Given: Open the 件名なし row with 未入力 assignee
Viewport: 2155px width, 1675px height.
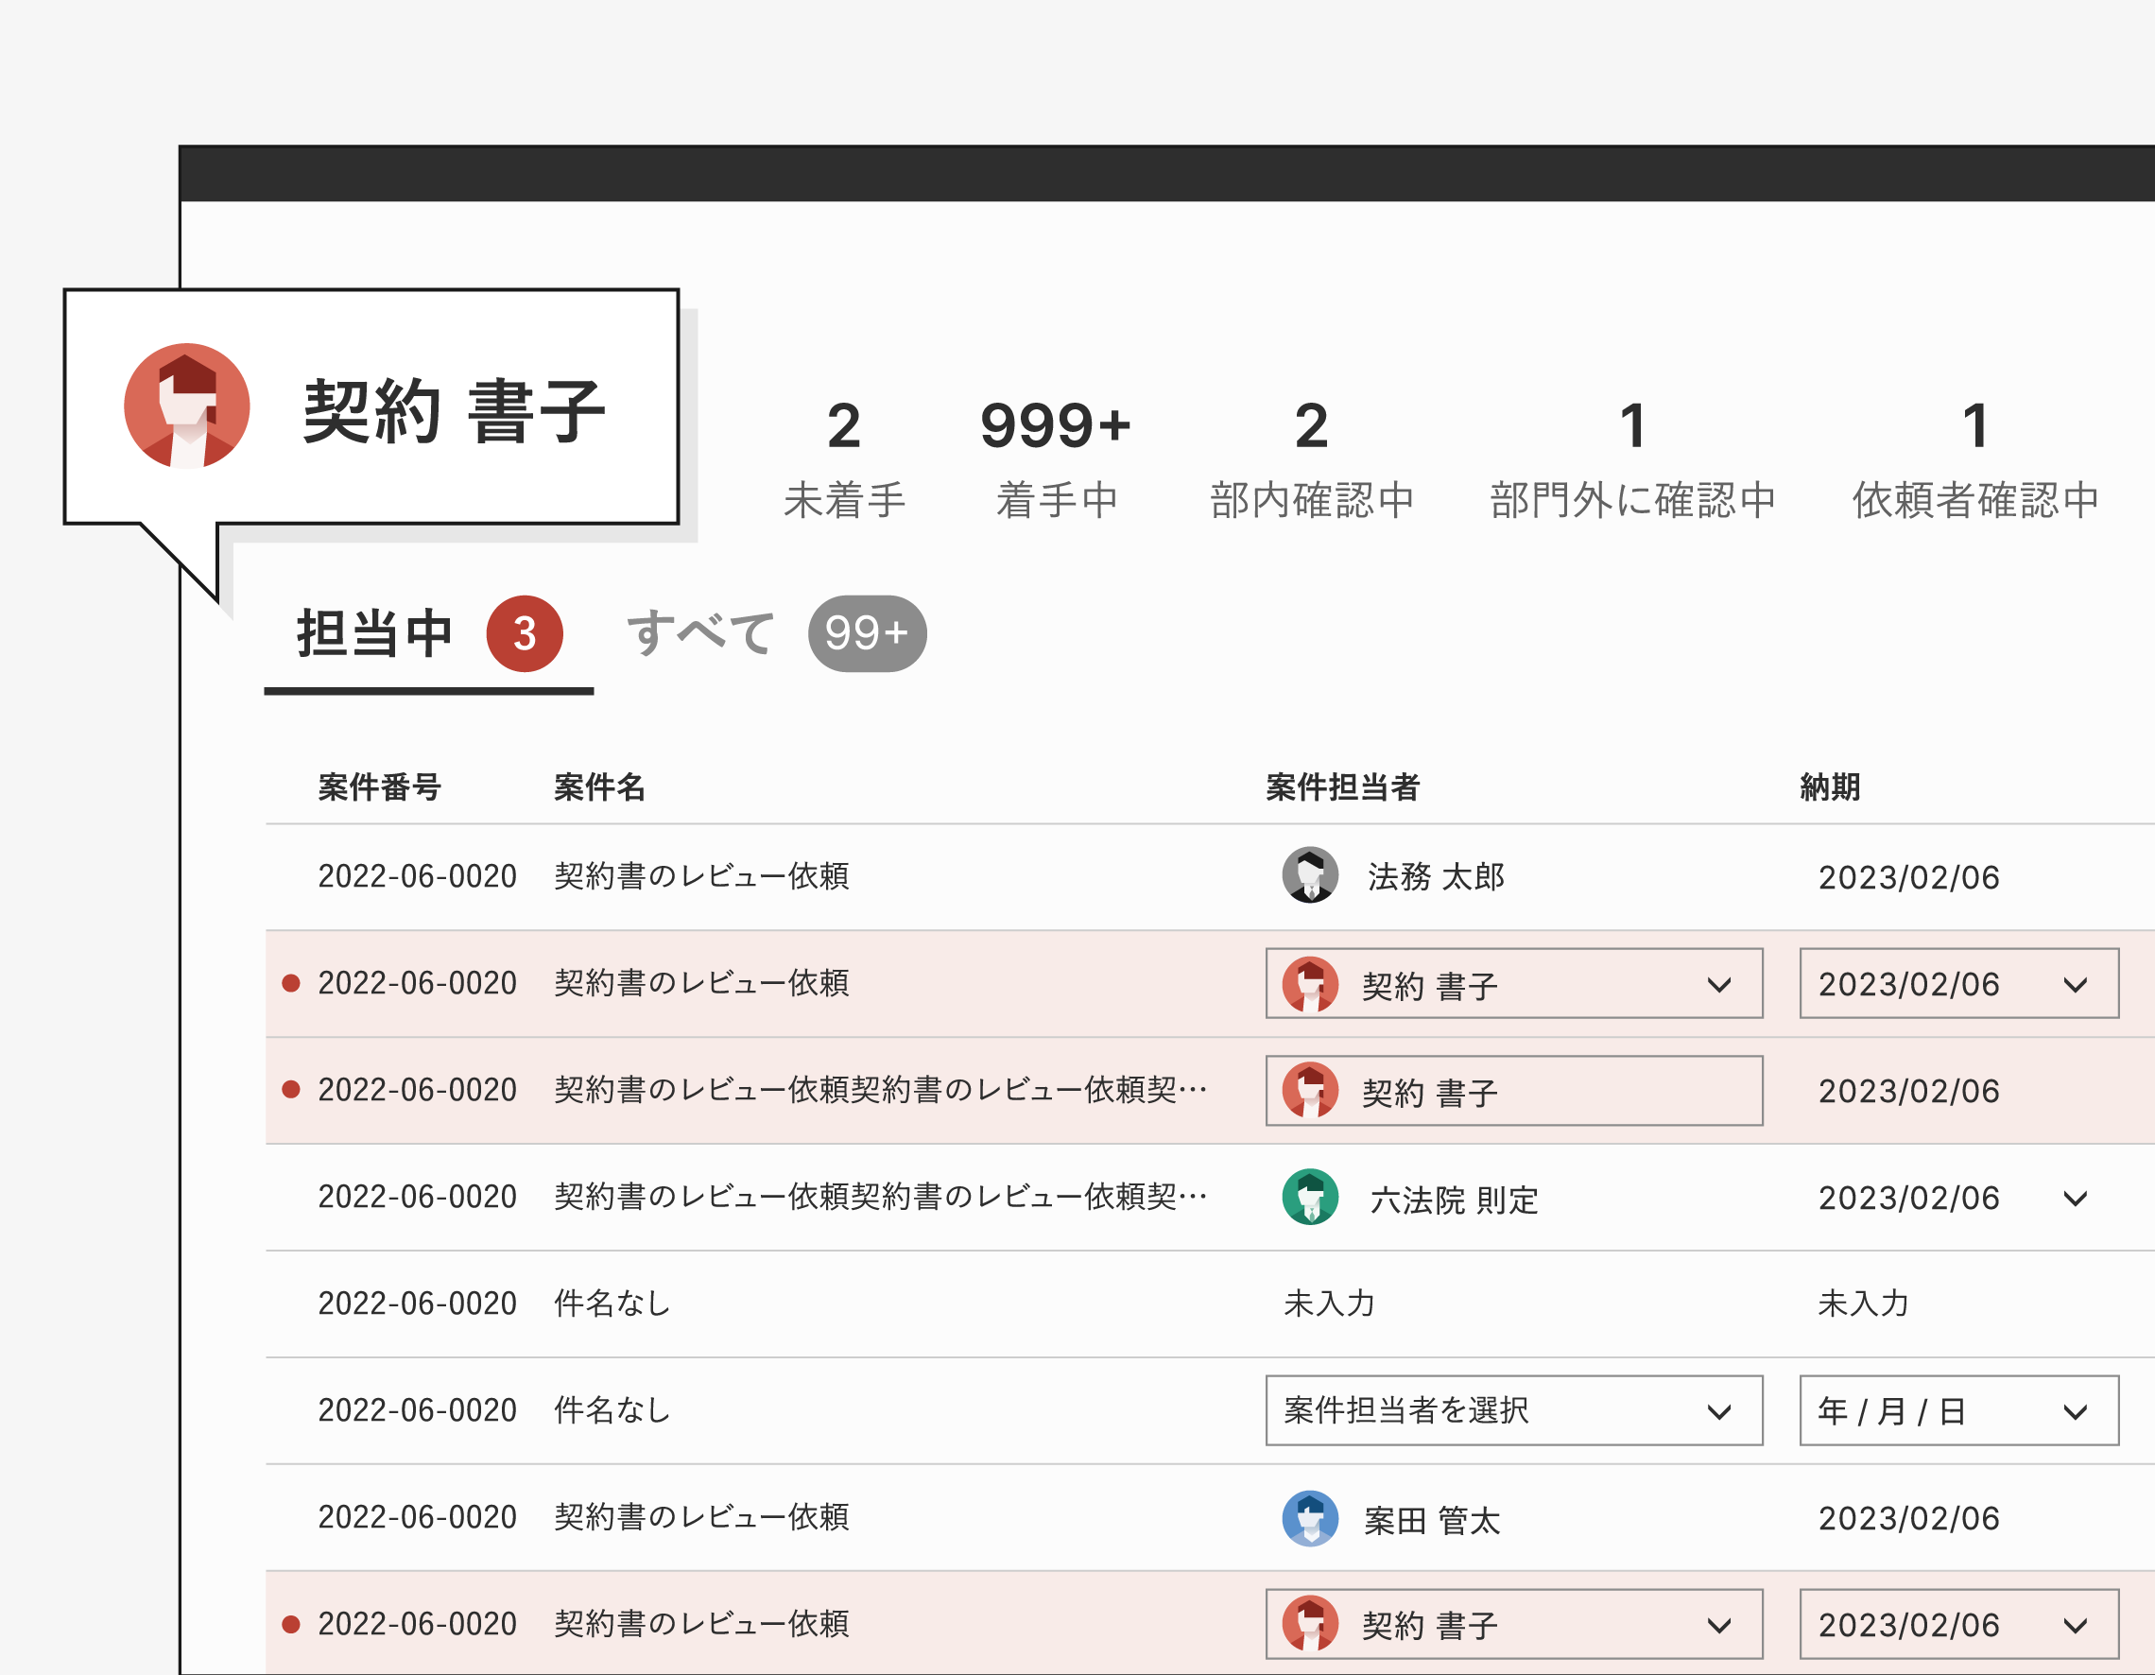Looking at the screenshot, I should pos(612,1304).
